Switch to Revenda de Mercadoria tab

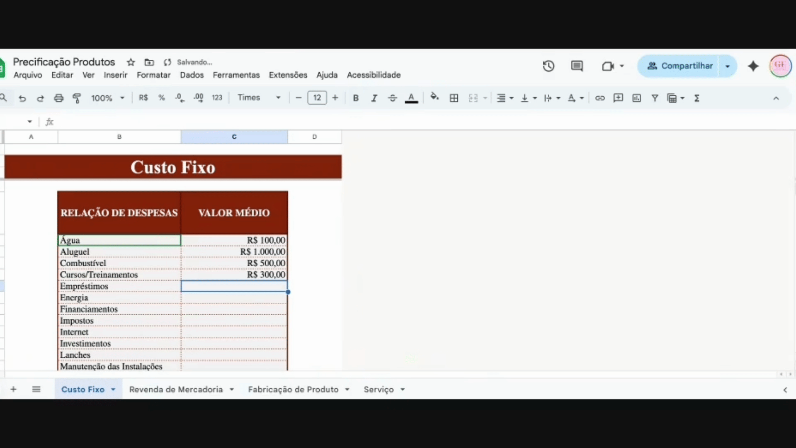coord(176,390)
